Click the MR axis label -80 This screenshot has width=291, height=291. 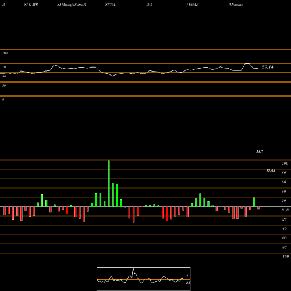tap(284, 247)
